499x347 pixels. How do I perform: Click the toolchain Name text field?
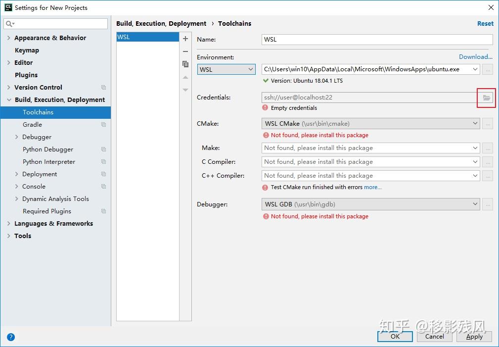click(377, 40)
